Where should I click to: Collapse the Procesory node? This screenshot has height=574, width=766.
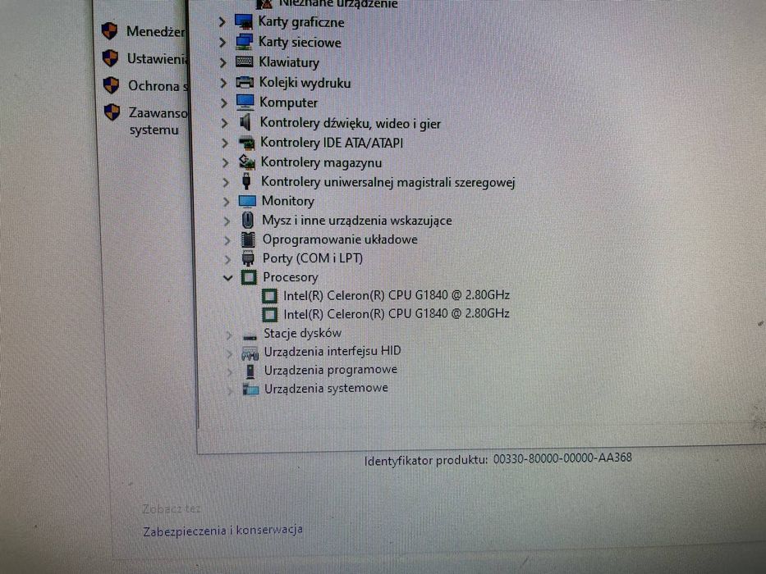pos(227,278)
